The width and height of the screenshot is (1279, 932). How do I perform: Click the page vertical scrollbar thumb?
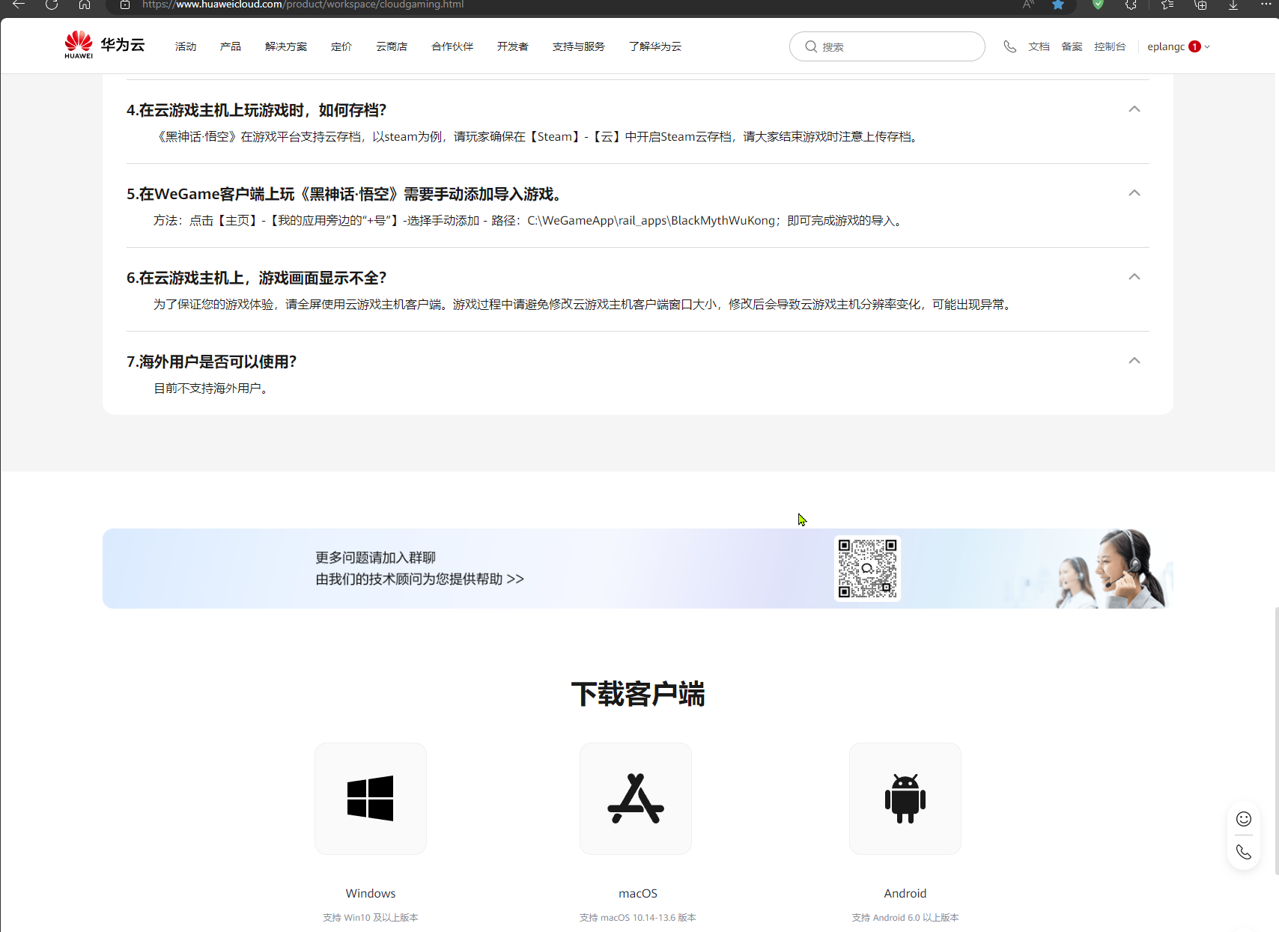1277,741
